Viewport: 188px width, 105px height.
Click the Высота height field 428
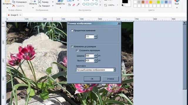point(90,60)
